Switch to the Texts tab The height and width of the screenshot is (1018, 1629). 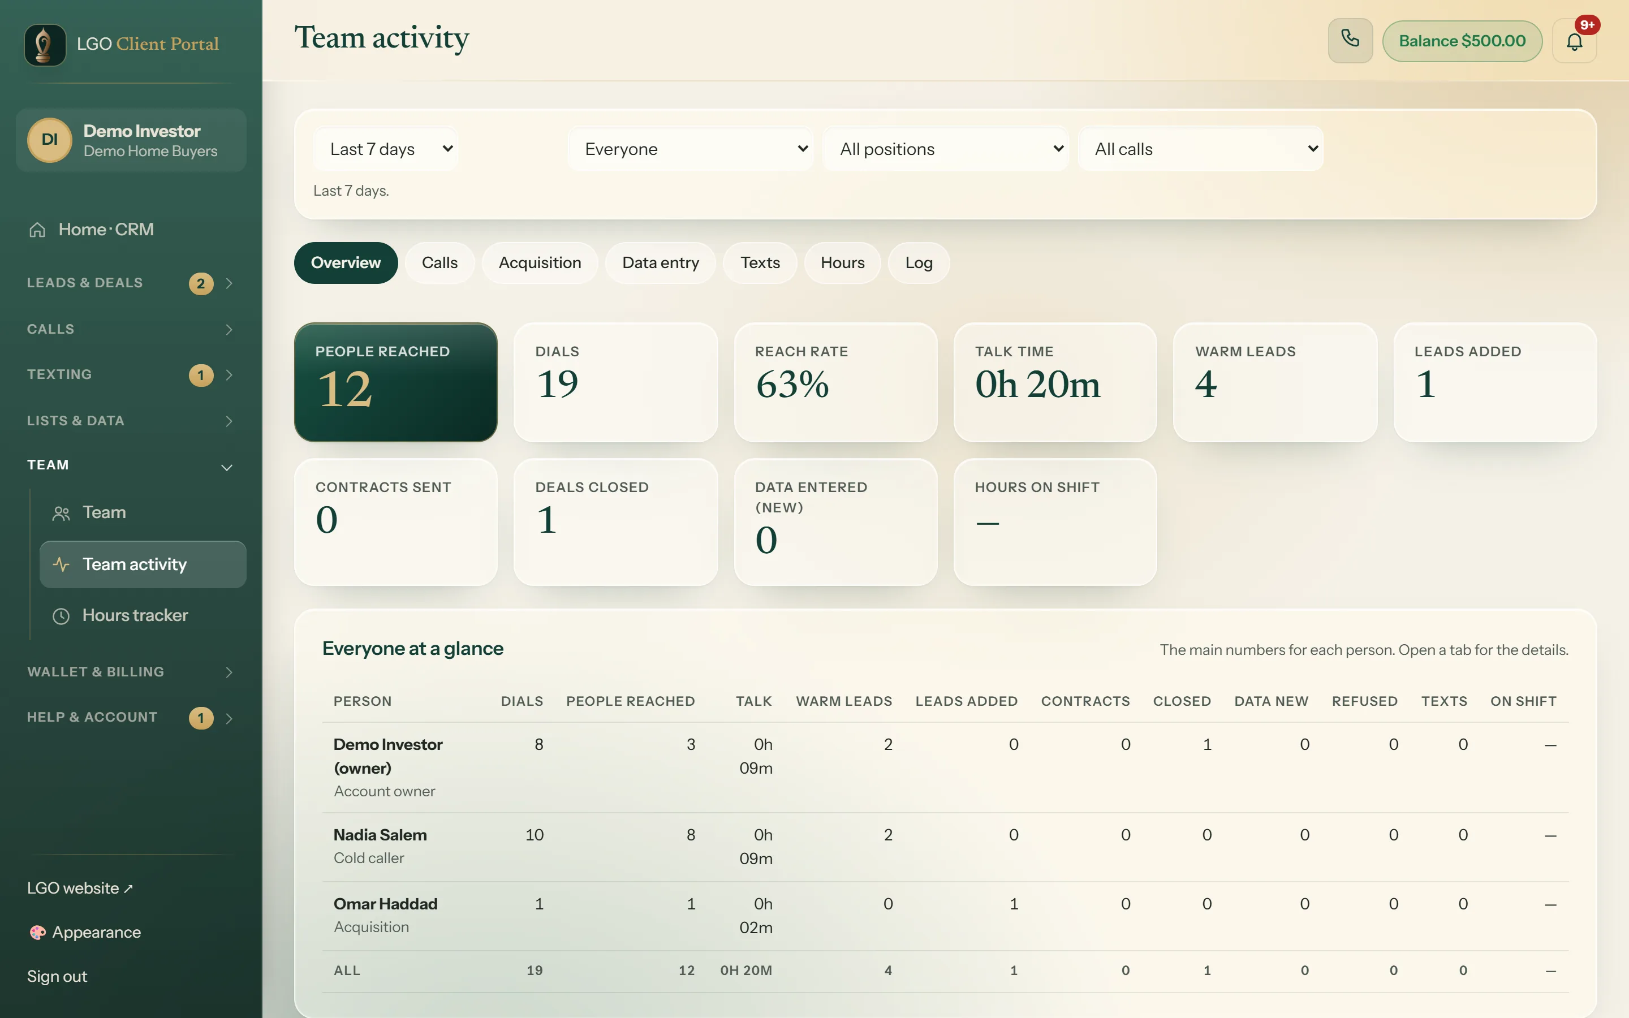pyautogui.click(x=760, y=262)
